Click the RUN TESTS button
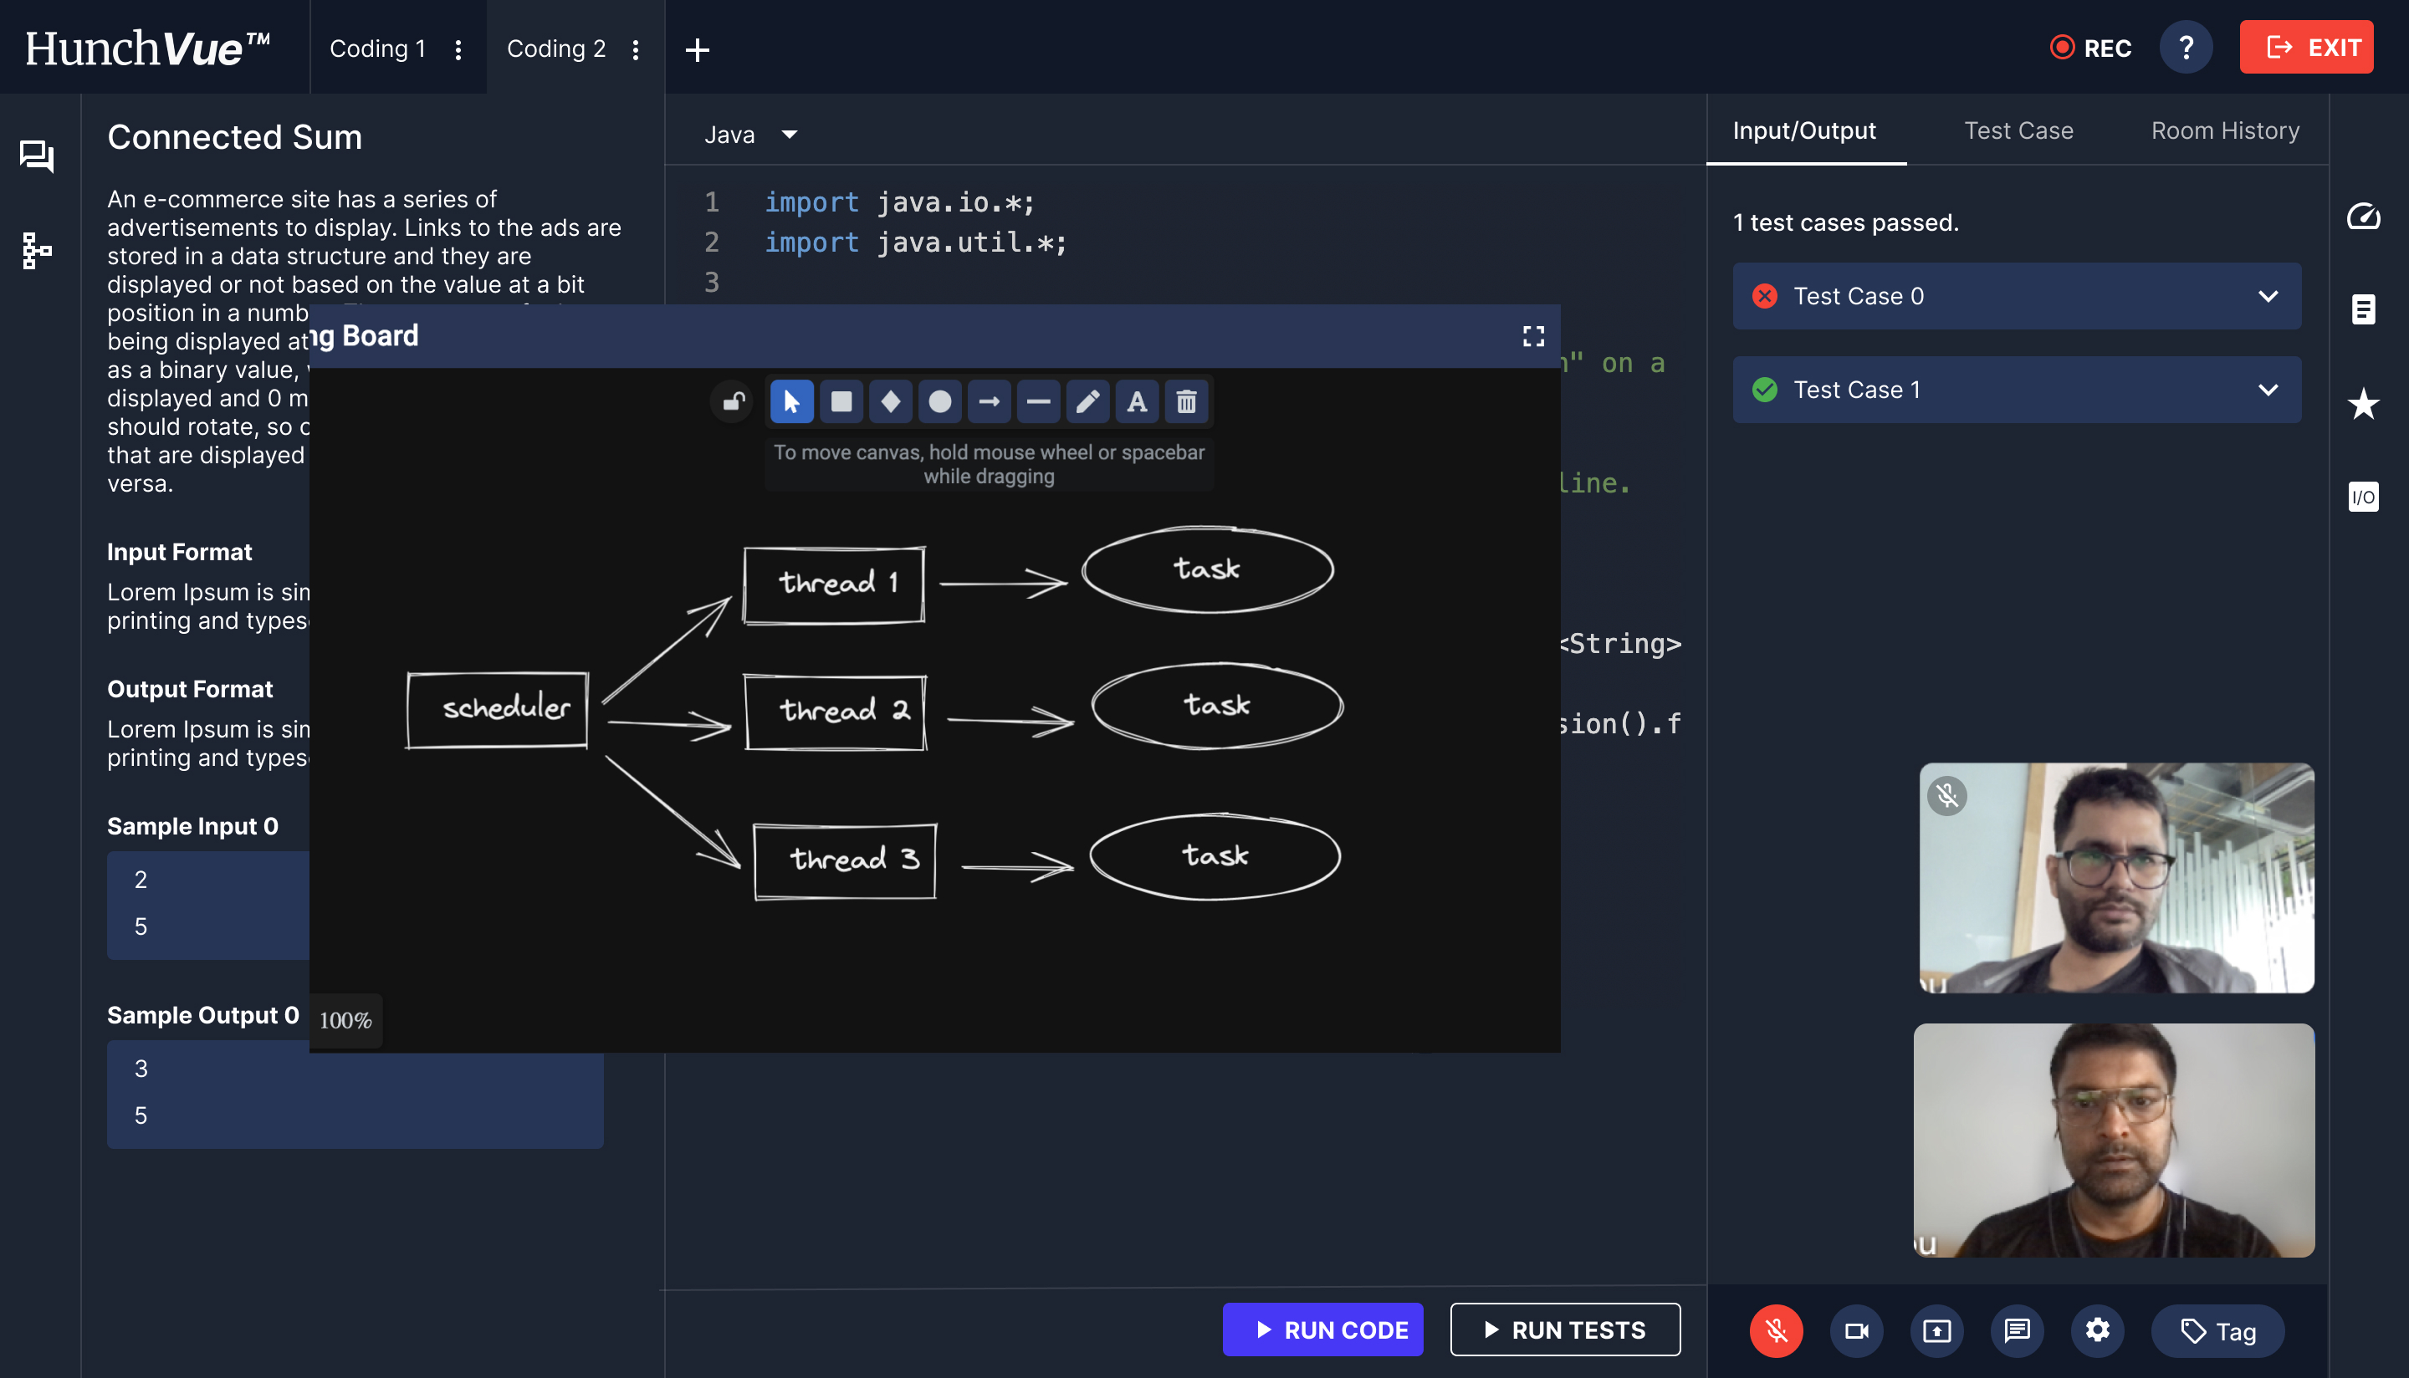This screenshot has width=2409, height=1378. coord(1565,1330)
